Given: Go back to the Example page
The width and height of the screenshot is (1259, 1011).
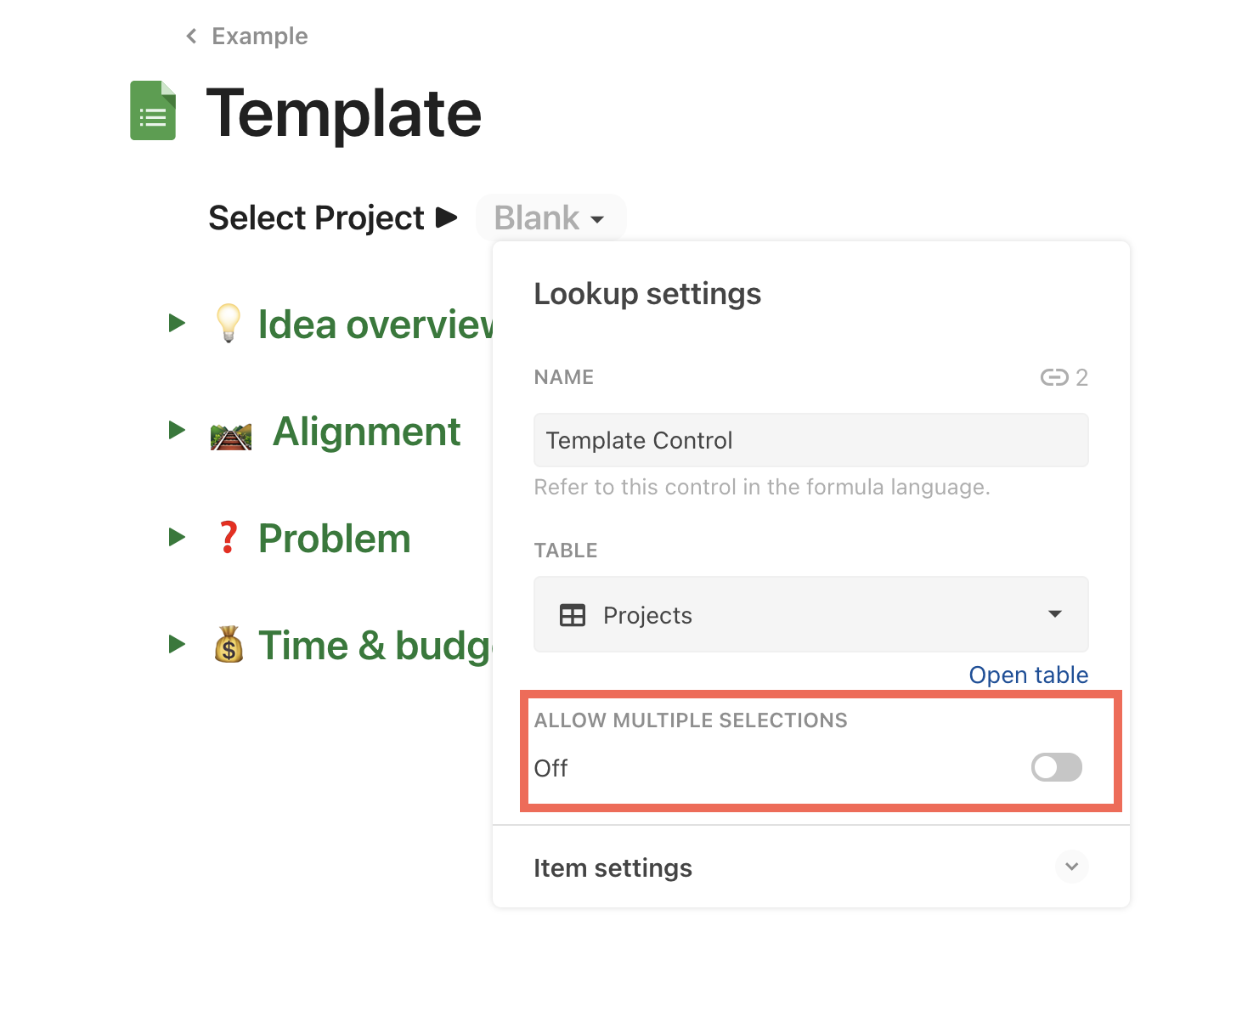Looking at the screenshot, I should pyautogui.click(x=259, y=36).
